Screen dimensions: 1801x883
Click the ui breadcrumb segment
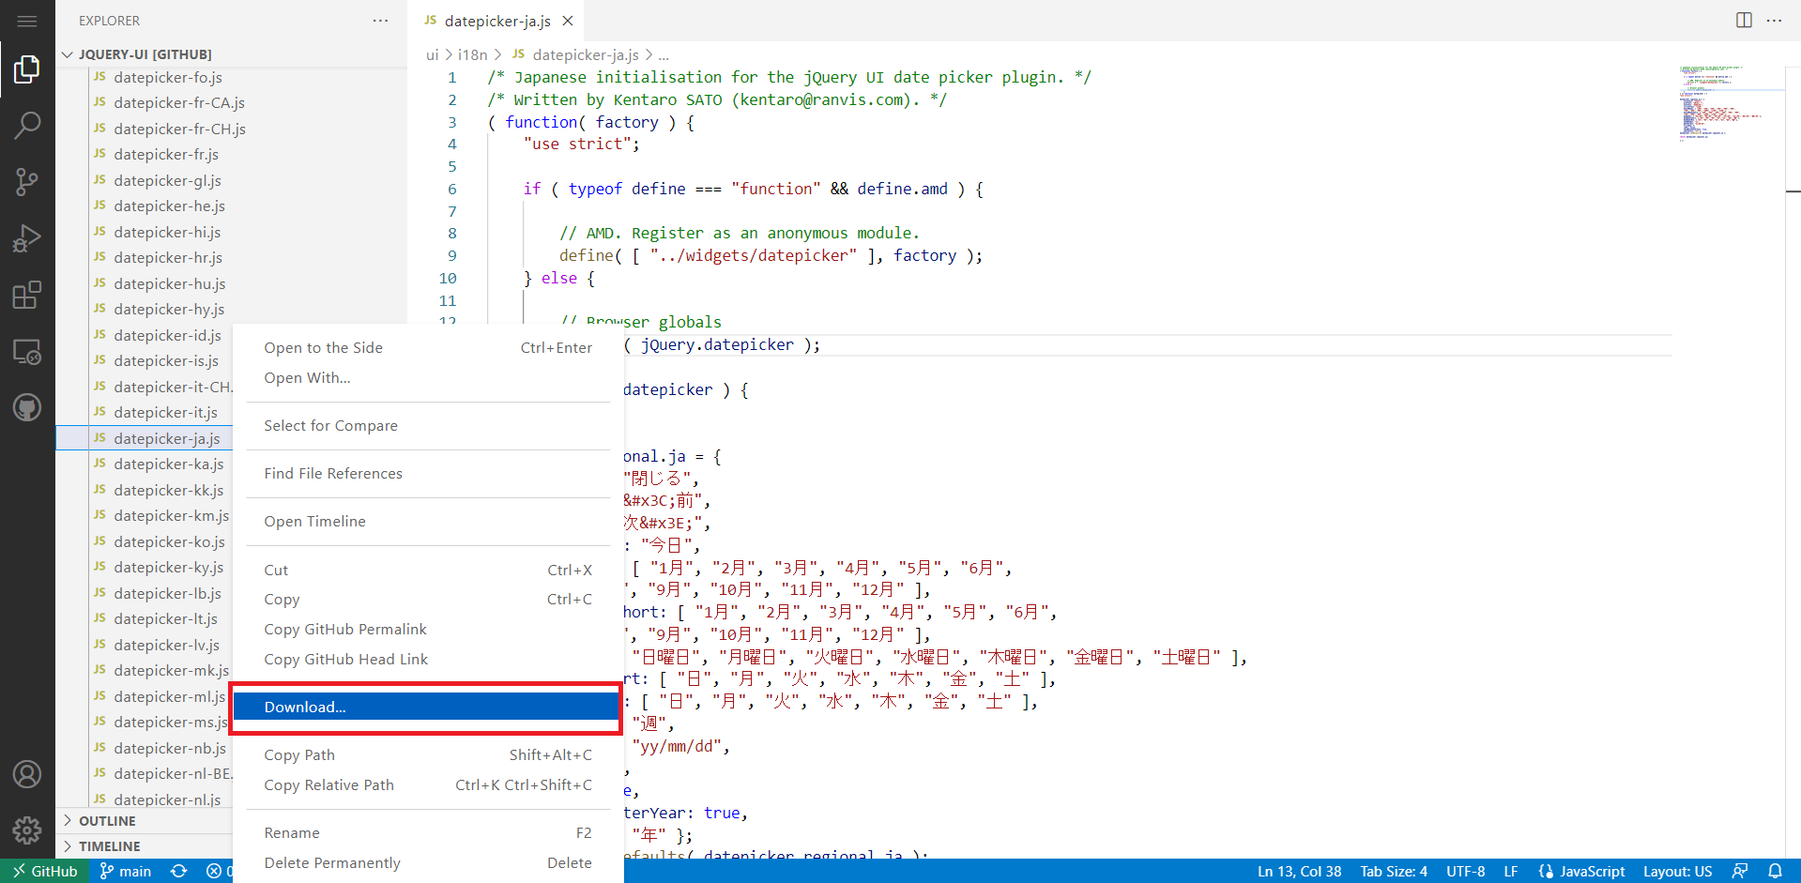pyautogui.click(x=432, y=54)
